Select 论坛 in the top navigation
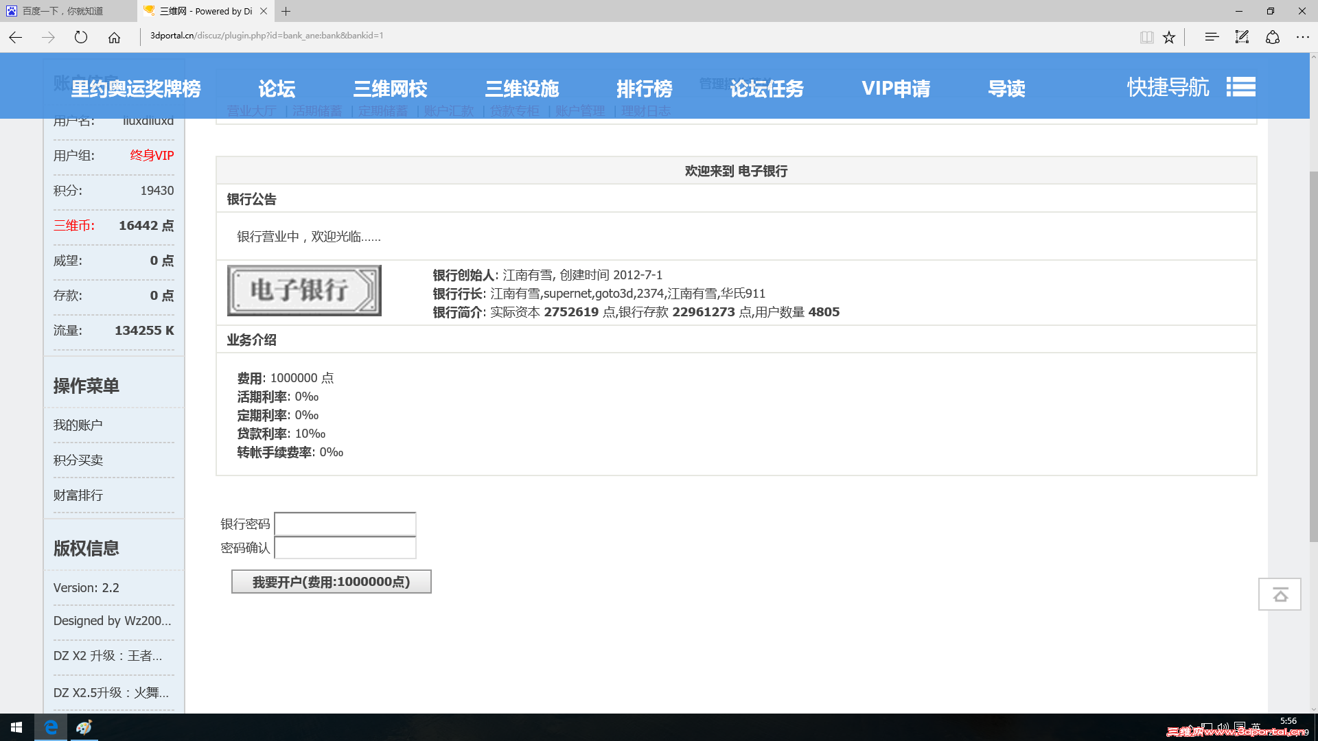The width and height of the screenshot is (1318, 741). point(276,88)
